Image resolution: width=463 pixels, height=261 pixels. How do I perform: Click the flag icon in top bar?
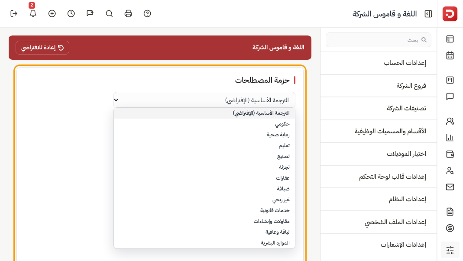(90, 13)
